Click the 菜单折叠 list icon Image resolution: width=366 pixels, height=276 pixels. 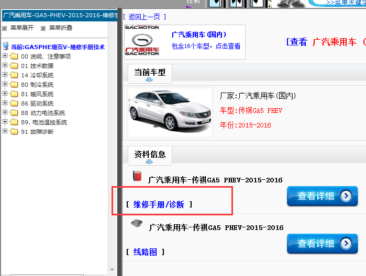(43, 28)
